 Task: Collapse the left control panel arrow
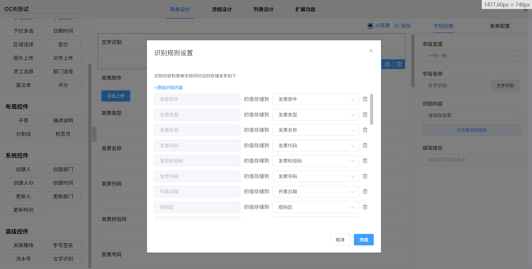(94, 134)
